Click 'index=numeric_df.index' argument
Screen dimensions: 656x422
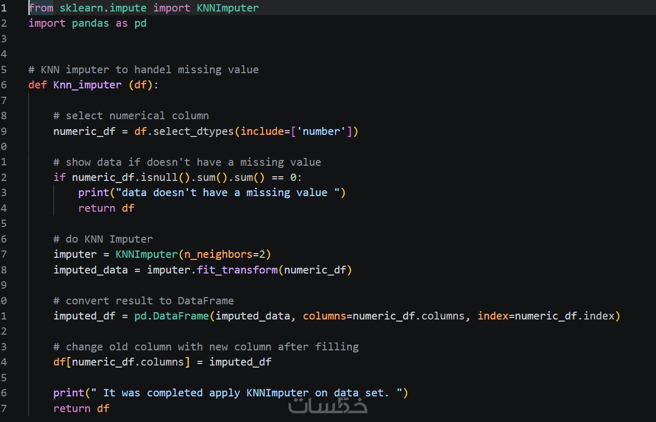[546, 316]
